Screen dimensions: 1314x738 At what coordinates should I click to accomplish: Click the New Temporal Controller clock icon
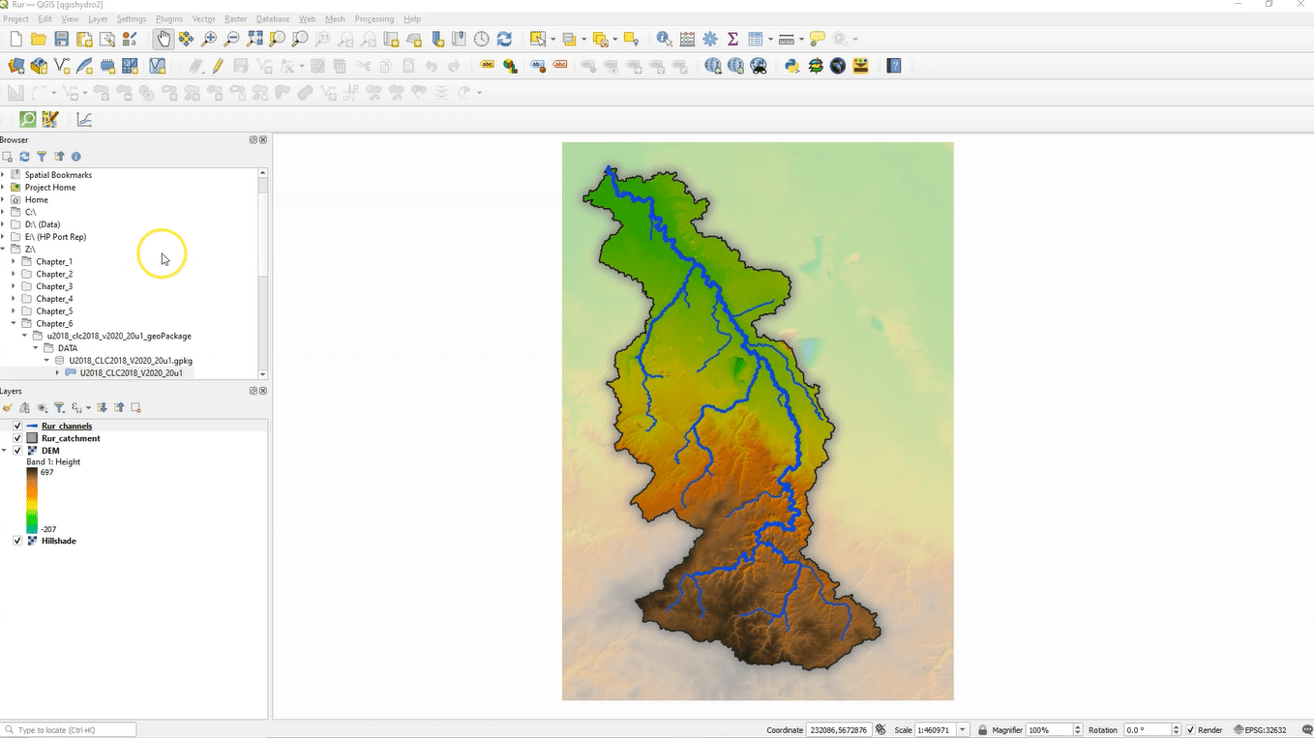point(482,39)
